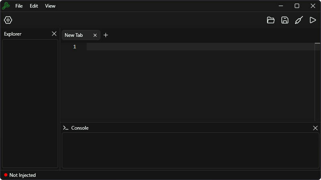Close the New Tab tab

(95, 35)
